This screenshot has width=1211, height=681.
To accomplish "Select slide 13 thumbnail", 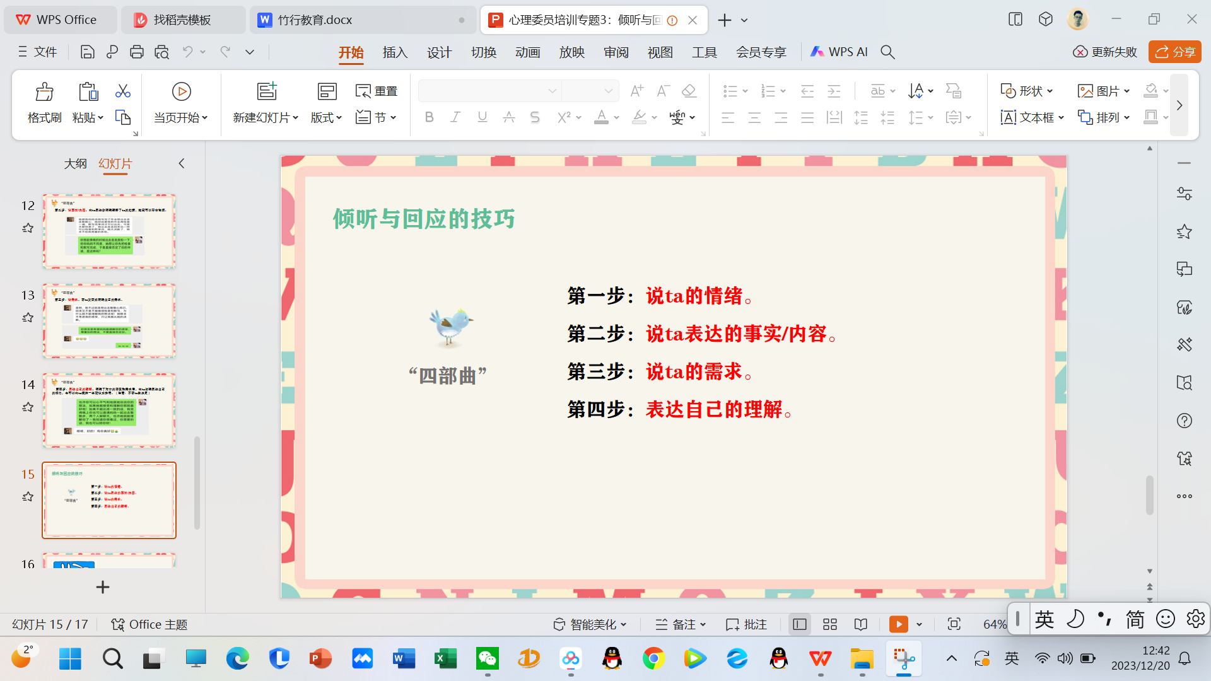I will click(109, 320).
